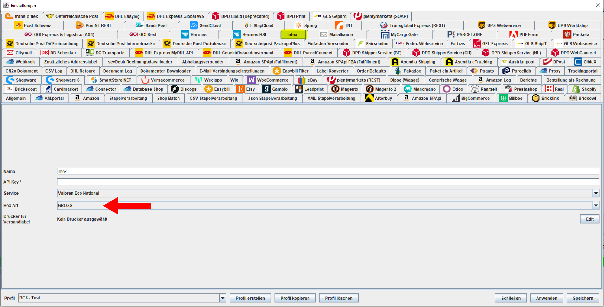Viewport: 604px width, 307px height.
Task: Open the Berichte tab
Action: [x=528, y=80]
